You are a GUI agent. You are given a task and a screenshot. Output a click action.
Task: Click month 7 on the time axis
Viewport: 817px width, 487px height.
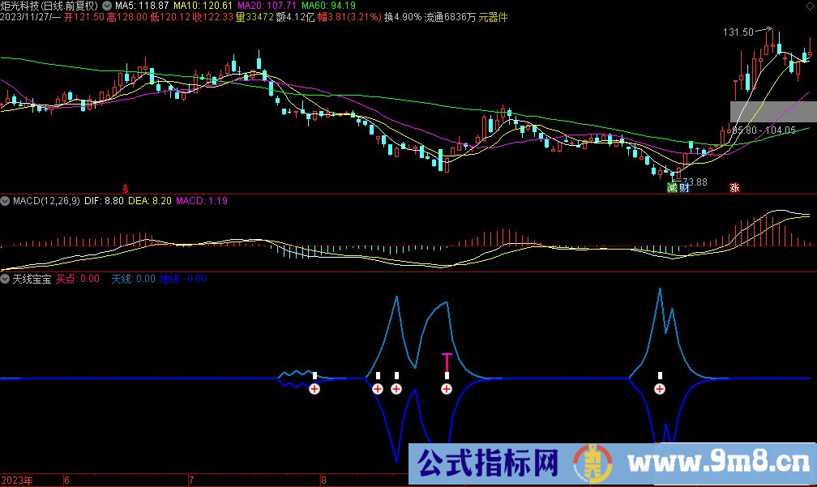tap(191, 481)
